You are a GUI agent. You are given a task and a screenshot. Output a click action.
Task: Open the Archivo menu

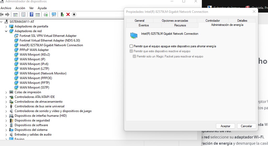(x=6, y=8)
